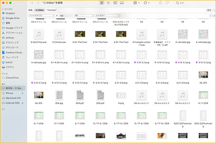Open the より大きい comparison dropdown
The height and width of the screenshot is (143, 216).
(108, 15)
